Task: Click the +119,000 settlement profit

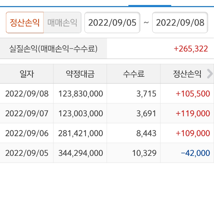Action: click(x=193, y=113)
